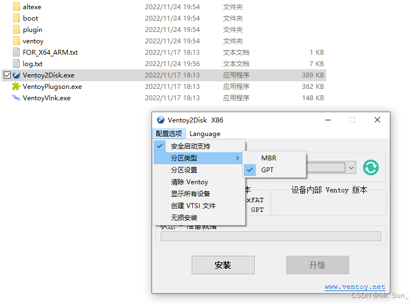This screenshot has width=417, height=304.
Task: Open the 配置选项 menu
Action: (169, 133)
